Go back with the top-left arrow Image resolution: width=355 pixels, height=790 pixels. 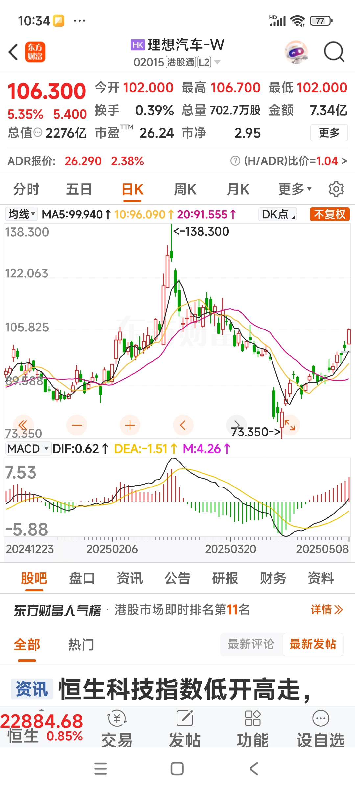[13, 52]
